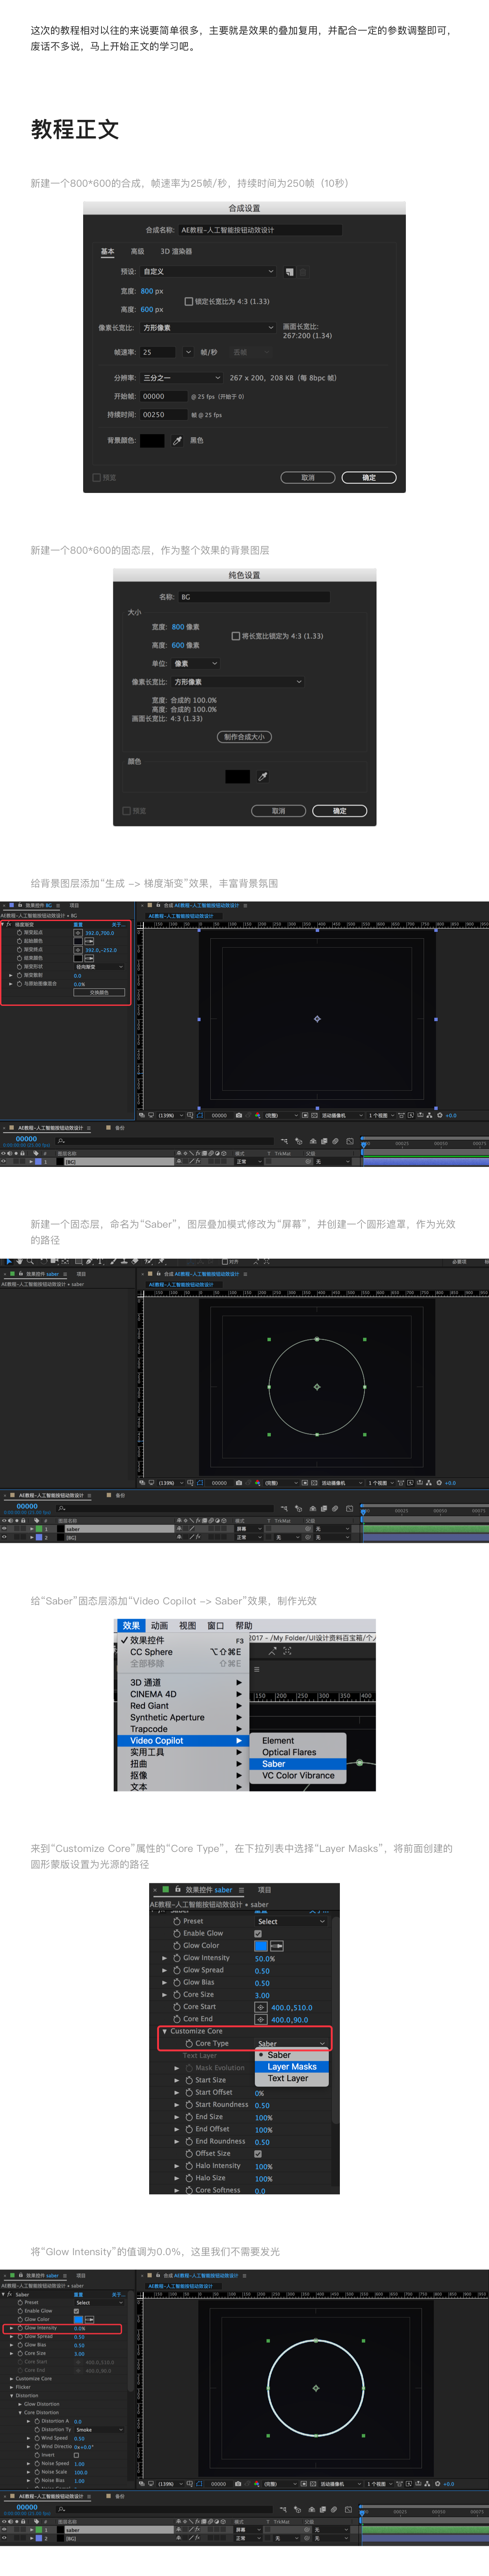Click 取消 button in 合成设置 dialog

tap(308, 478)
